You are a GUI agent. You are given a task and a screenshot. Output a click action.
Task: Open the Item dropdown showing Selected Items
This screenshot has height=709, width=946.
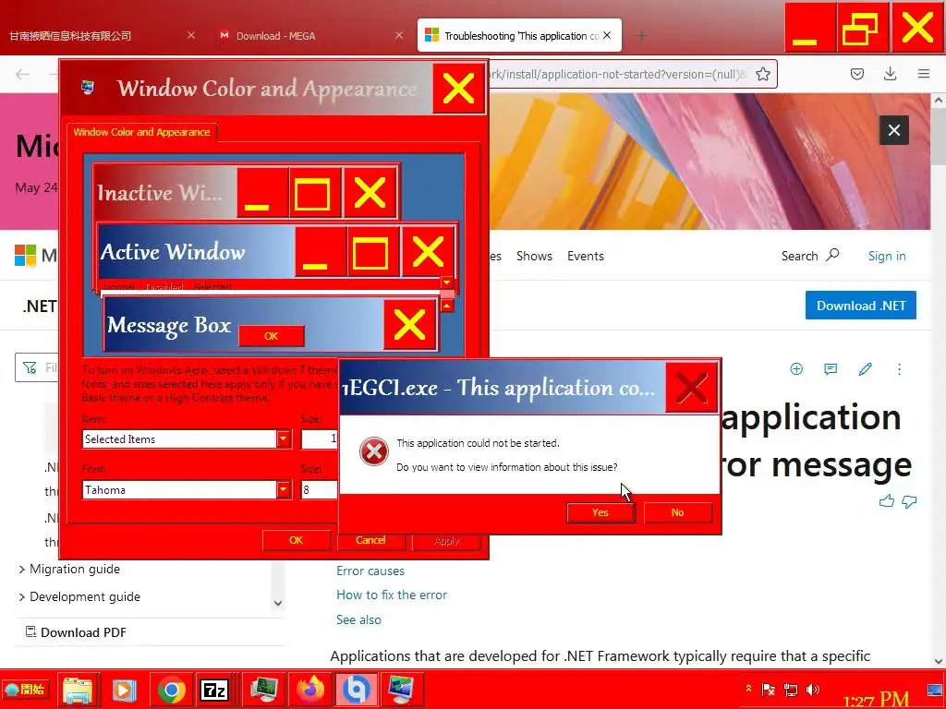coord(285,439)
